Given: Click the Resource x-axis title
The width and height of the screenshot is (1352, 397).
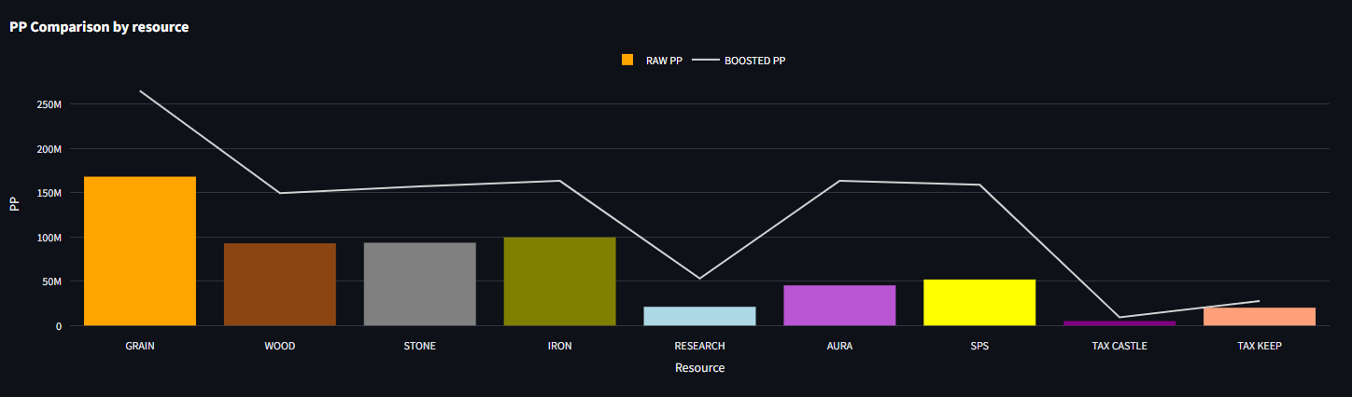Looking at the screenshot, I should (699, 368).
